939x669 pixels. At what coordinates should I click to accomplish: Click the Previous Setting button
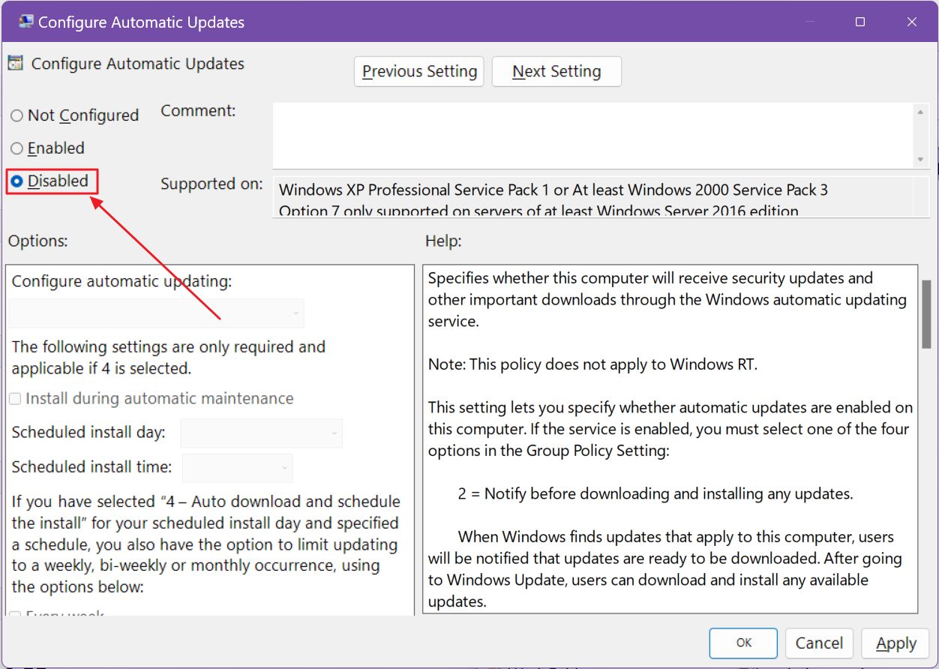pos(418,71)
